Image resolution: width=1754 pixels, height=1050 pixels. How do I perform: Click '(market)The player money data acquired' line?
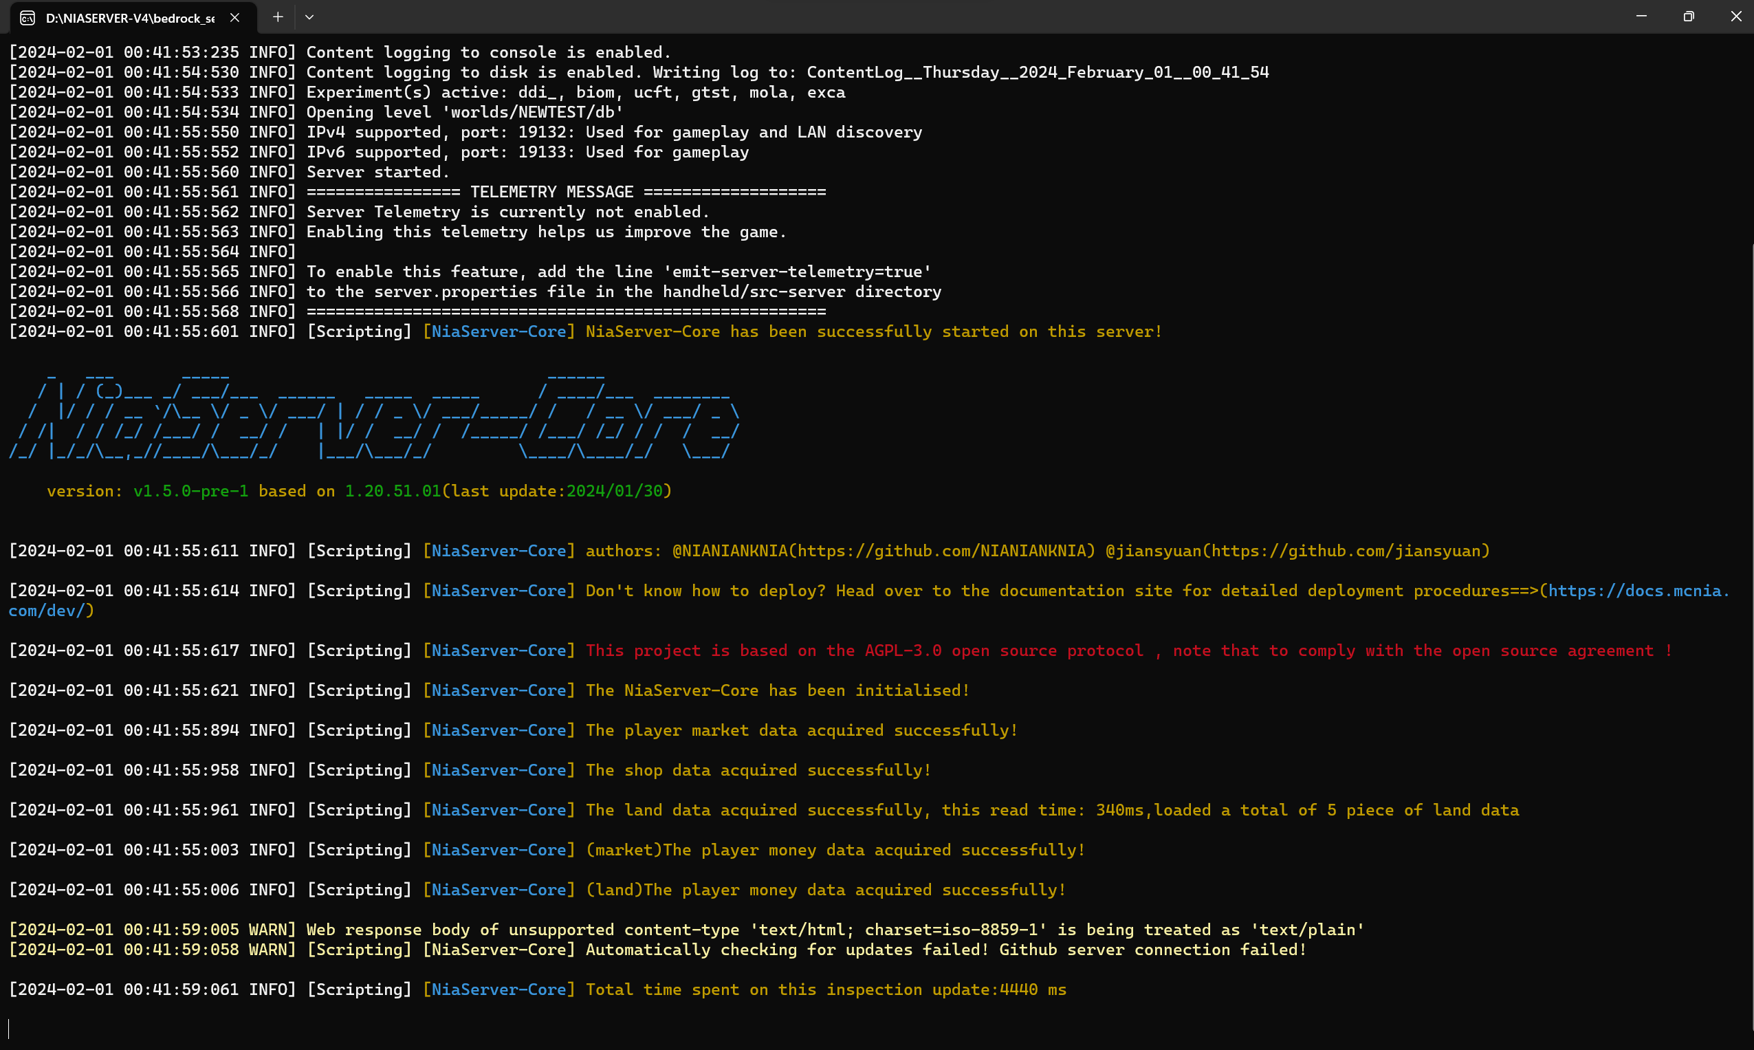[835, 851]
